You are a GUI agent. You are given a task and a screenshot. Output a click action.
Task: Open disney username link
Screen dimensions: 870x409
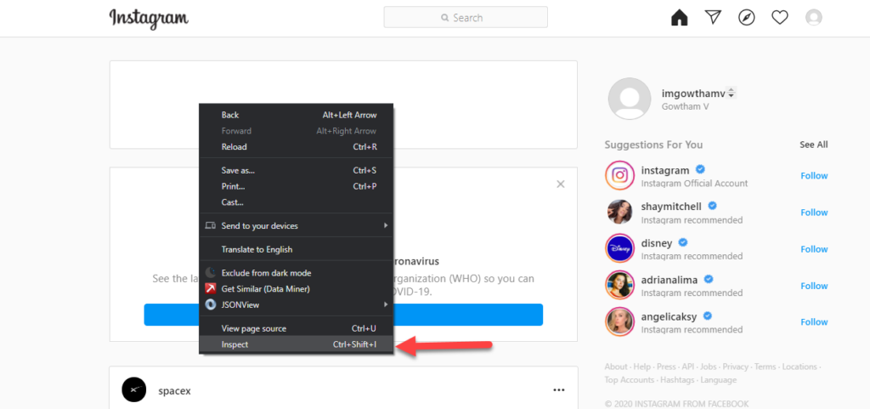click(657, 243)
